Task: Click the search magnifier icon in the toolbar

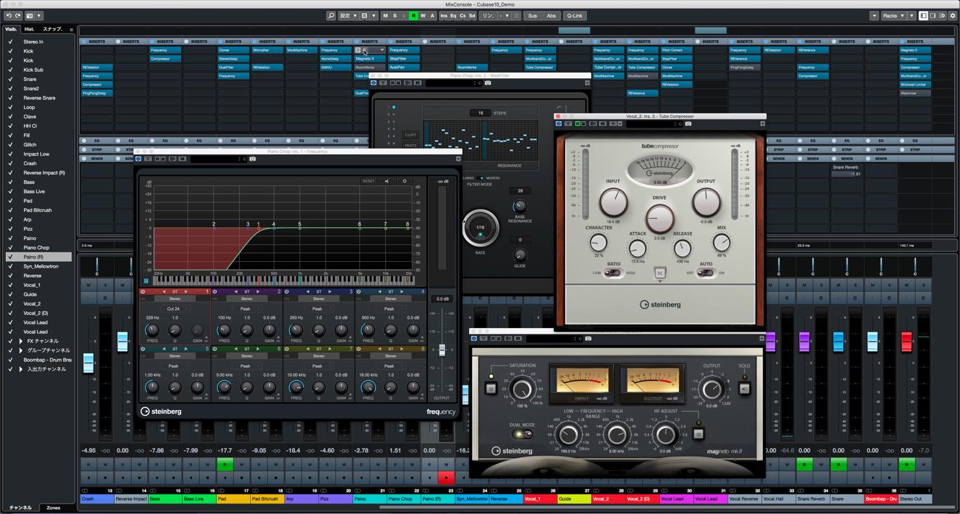Action: 331,16
